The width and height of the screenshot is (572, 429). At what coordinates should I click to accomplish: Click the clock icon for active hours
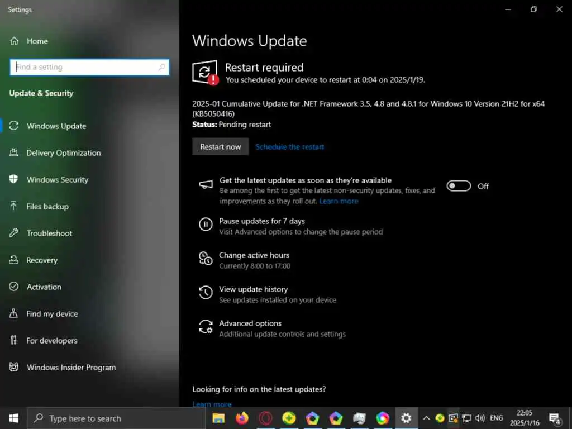tap(206, 258)
